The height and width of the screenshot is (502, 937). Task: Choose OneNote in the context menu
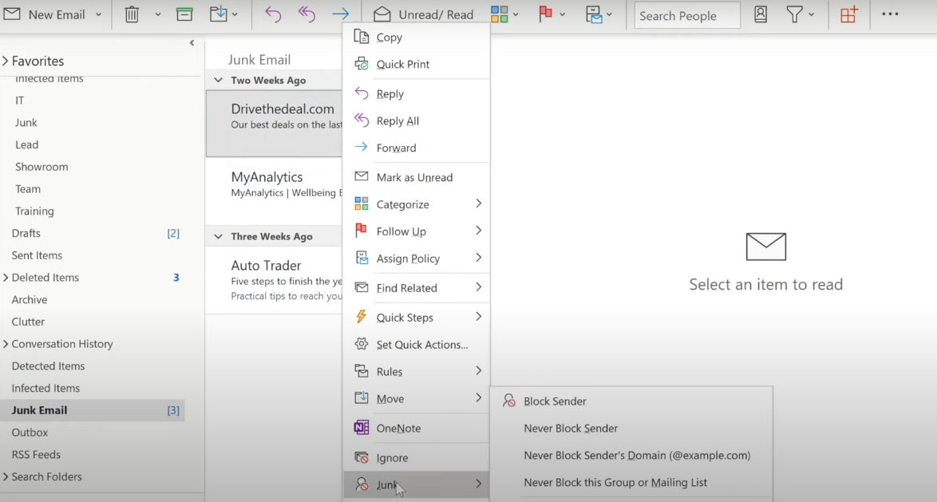coord(417,428)
